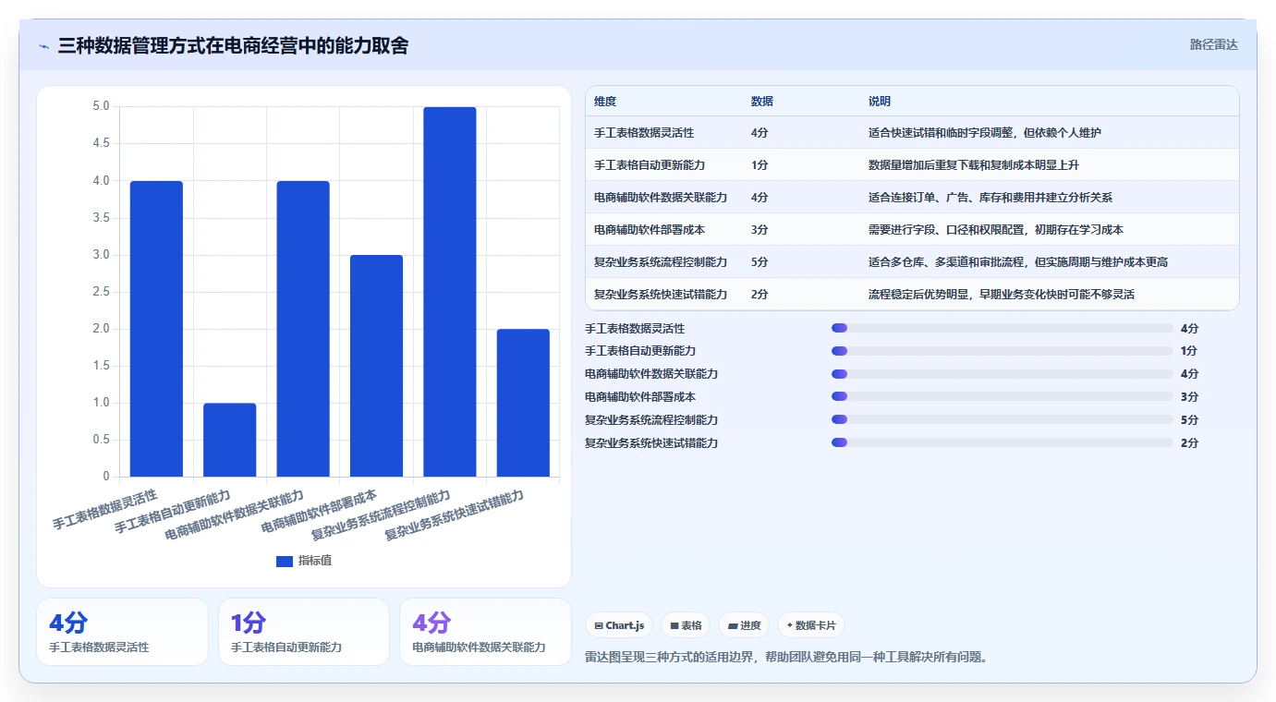
Task: Click the 表格 chip
Action: (x=686, y=625)
